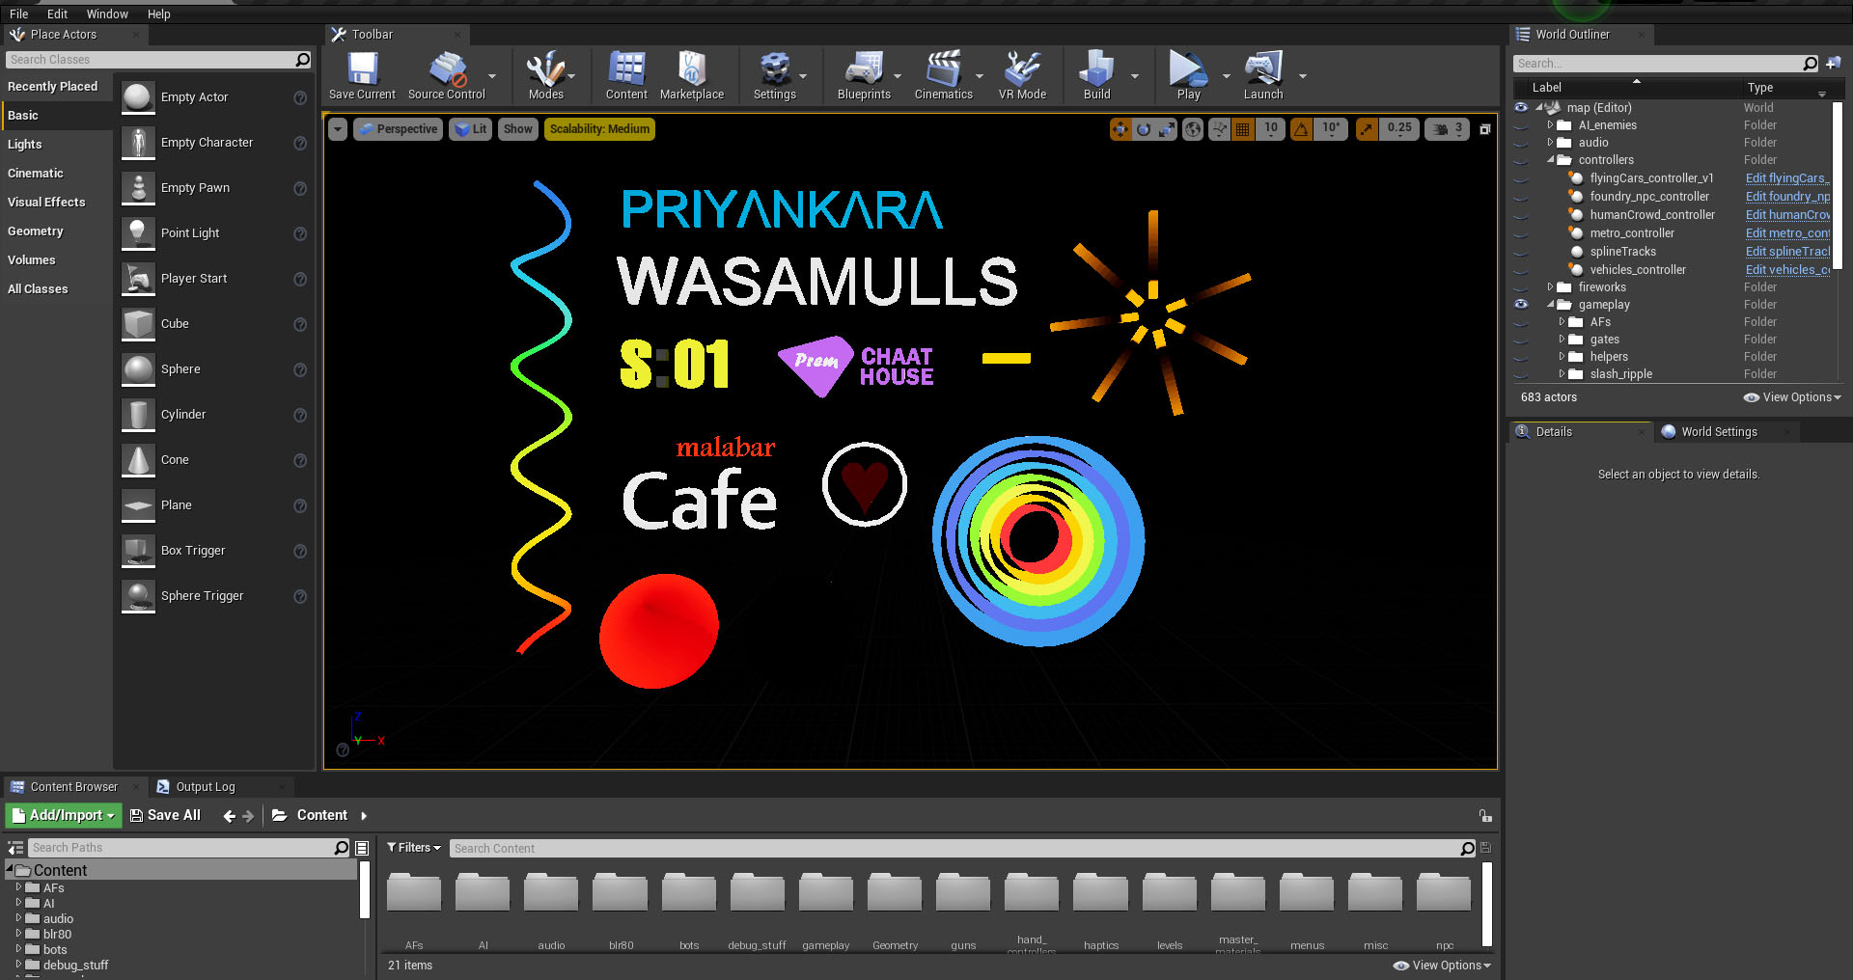Screen dimensions: 1853x980
Task: Click the world coordinate system globe icon
Action: pyautogui.click(x=1194, y=129)
